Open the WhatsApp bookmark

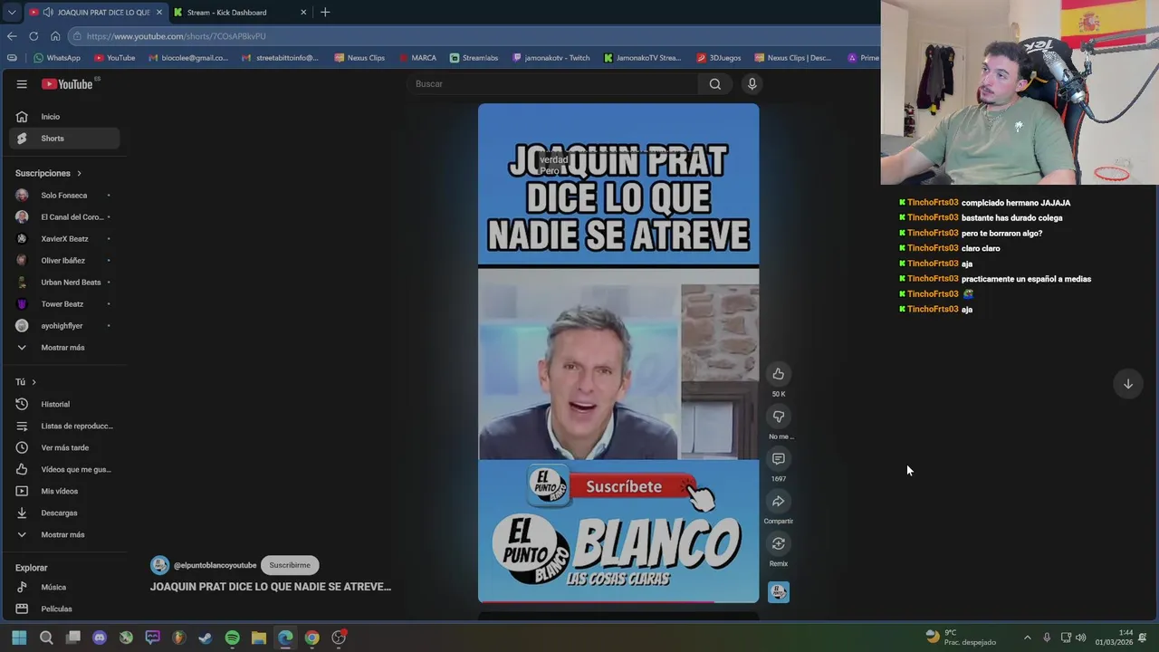tap(56, 58)
